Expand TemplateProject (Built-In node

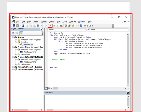pos(13,69)
